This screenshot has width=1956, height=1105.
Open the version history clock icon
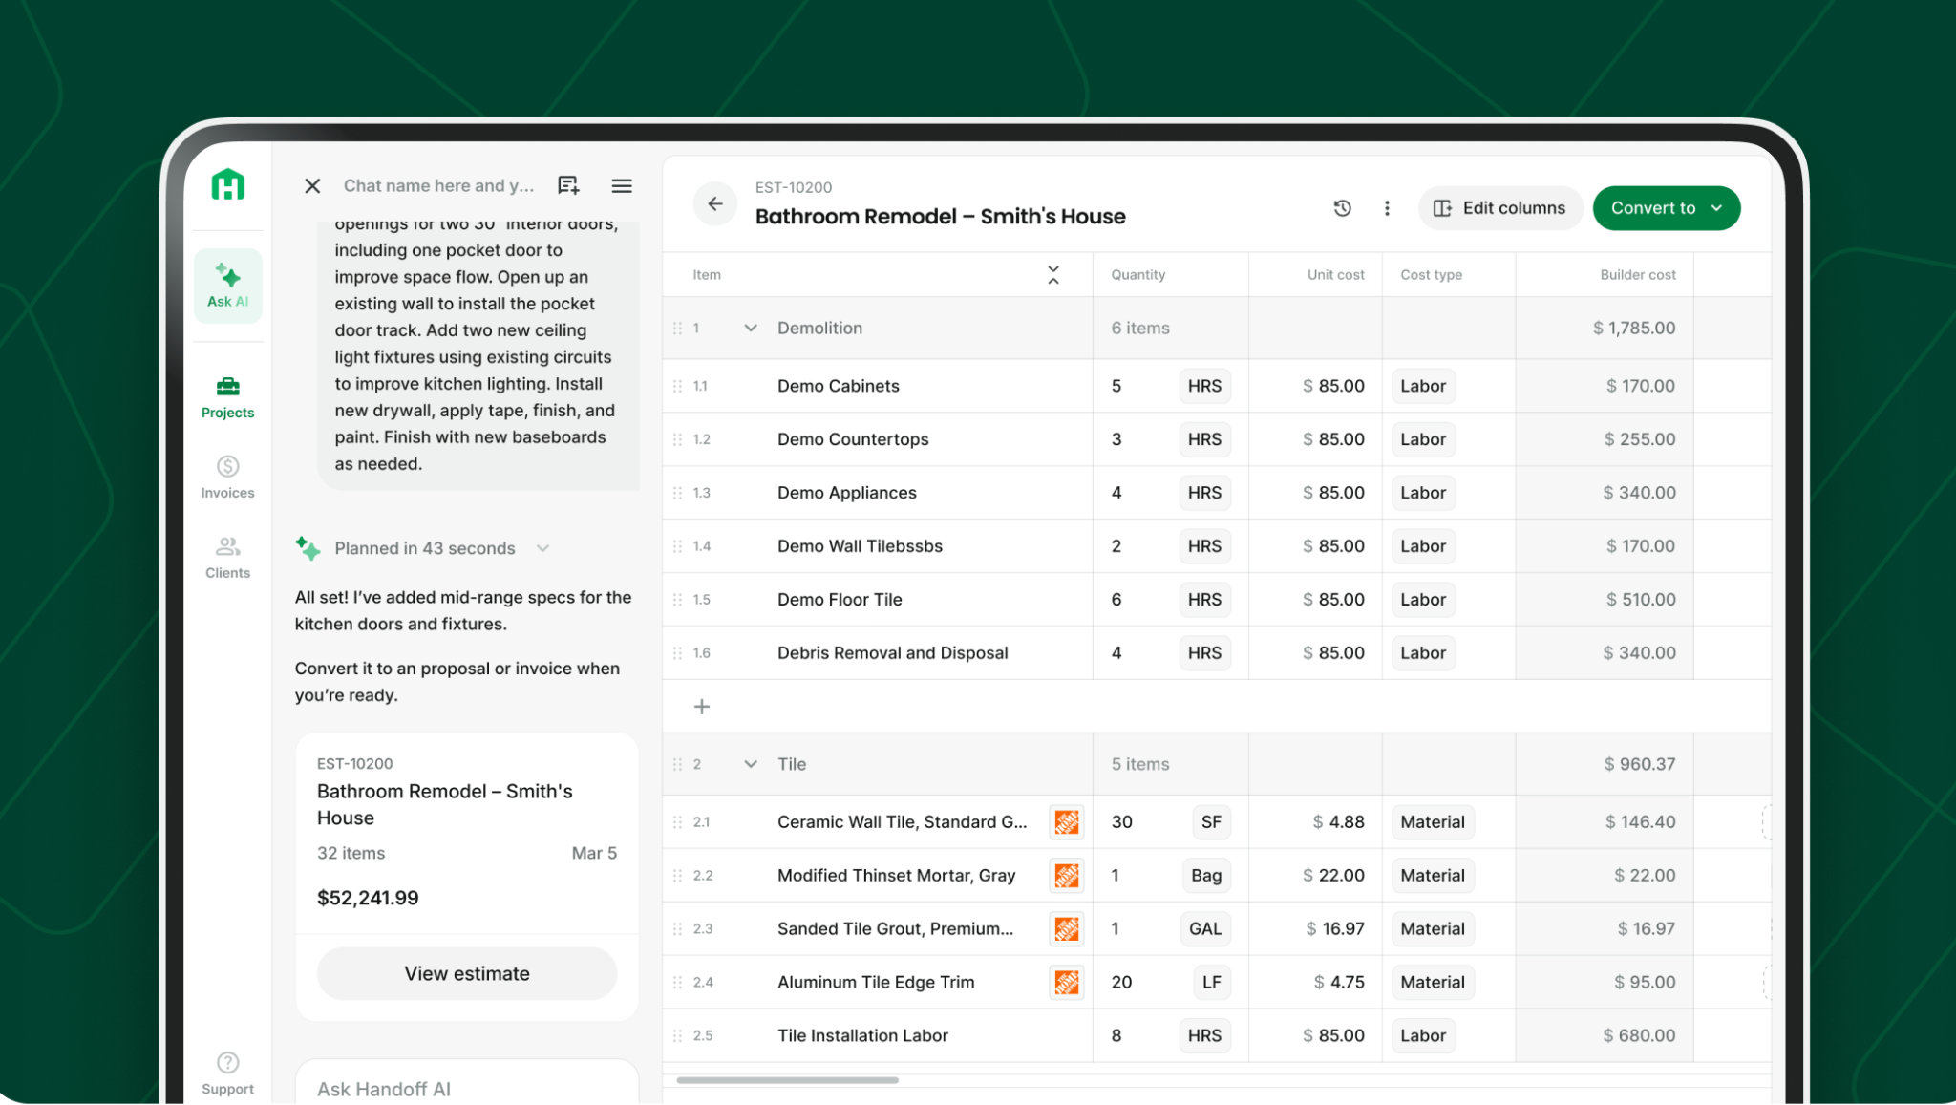click(1342, 208)
